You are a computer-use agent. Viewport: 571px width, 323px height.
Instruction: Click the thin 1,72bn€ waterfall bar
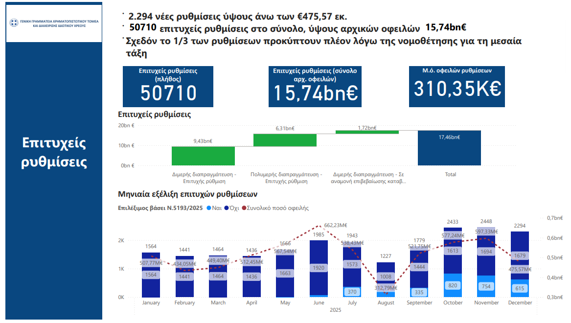367,132
